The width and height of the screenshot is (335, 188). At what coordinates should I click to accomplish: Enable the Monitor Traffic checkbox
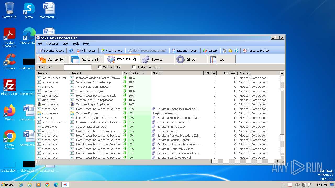tap(100, 67)
